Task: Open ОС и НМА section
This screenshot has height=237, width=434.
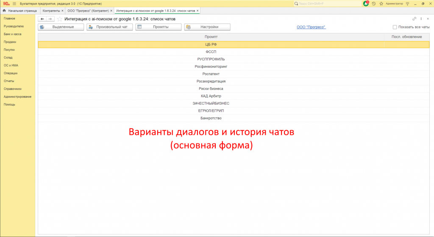Action: pyautogui.click(x=11, y=66)
